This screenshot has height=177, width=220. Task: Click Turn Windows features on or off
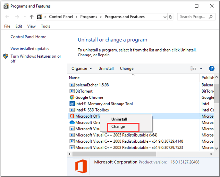[x=36, y=59]
